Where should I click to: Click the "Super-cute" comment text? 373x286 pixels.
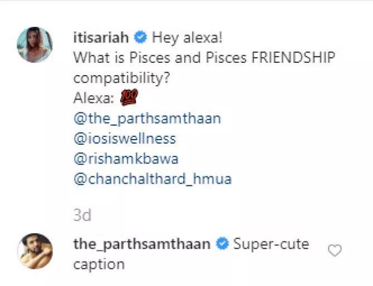[271, 244]
